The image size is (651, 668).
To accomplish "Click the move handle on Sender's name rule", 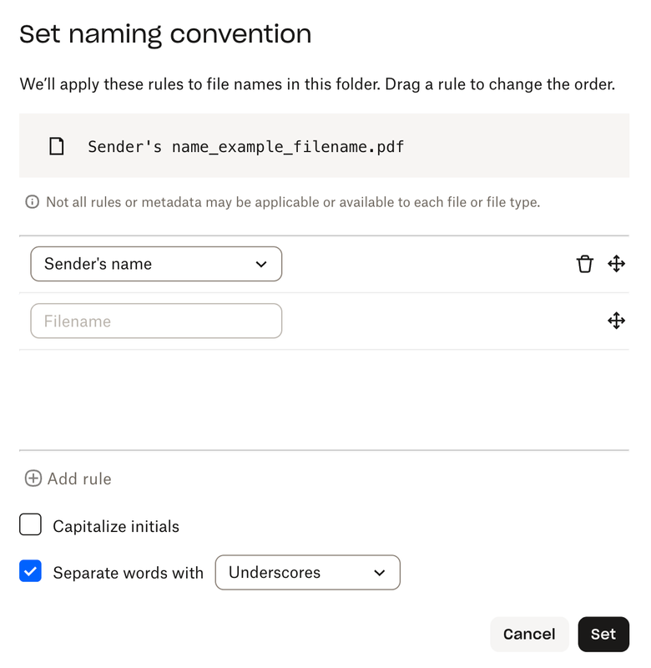I will [x=617, y=264].
